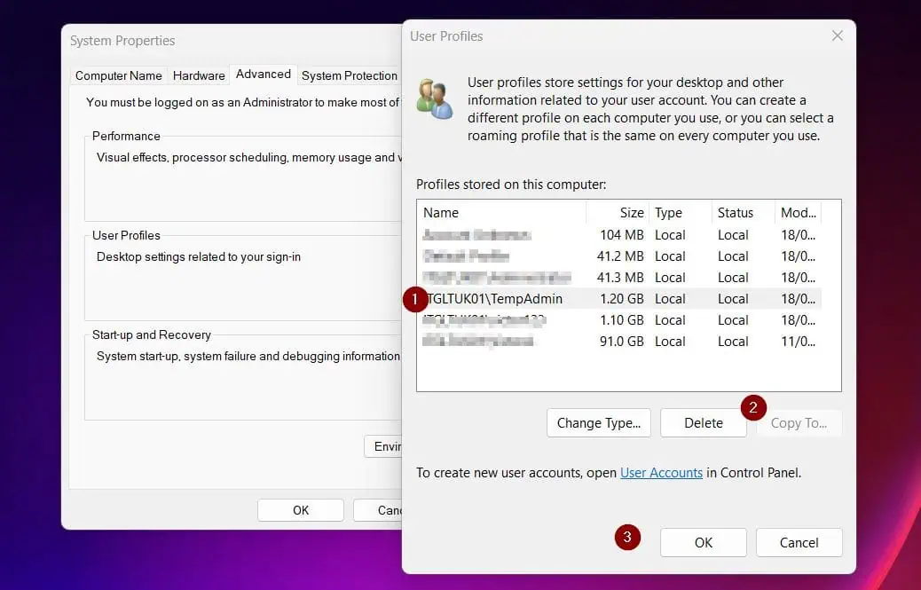
Task: Select the profile row sized 91.0 GB
Action: (x=619, y=341)
